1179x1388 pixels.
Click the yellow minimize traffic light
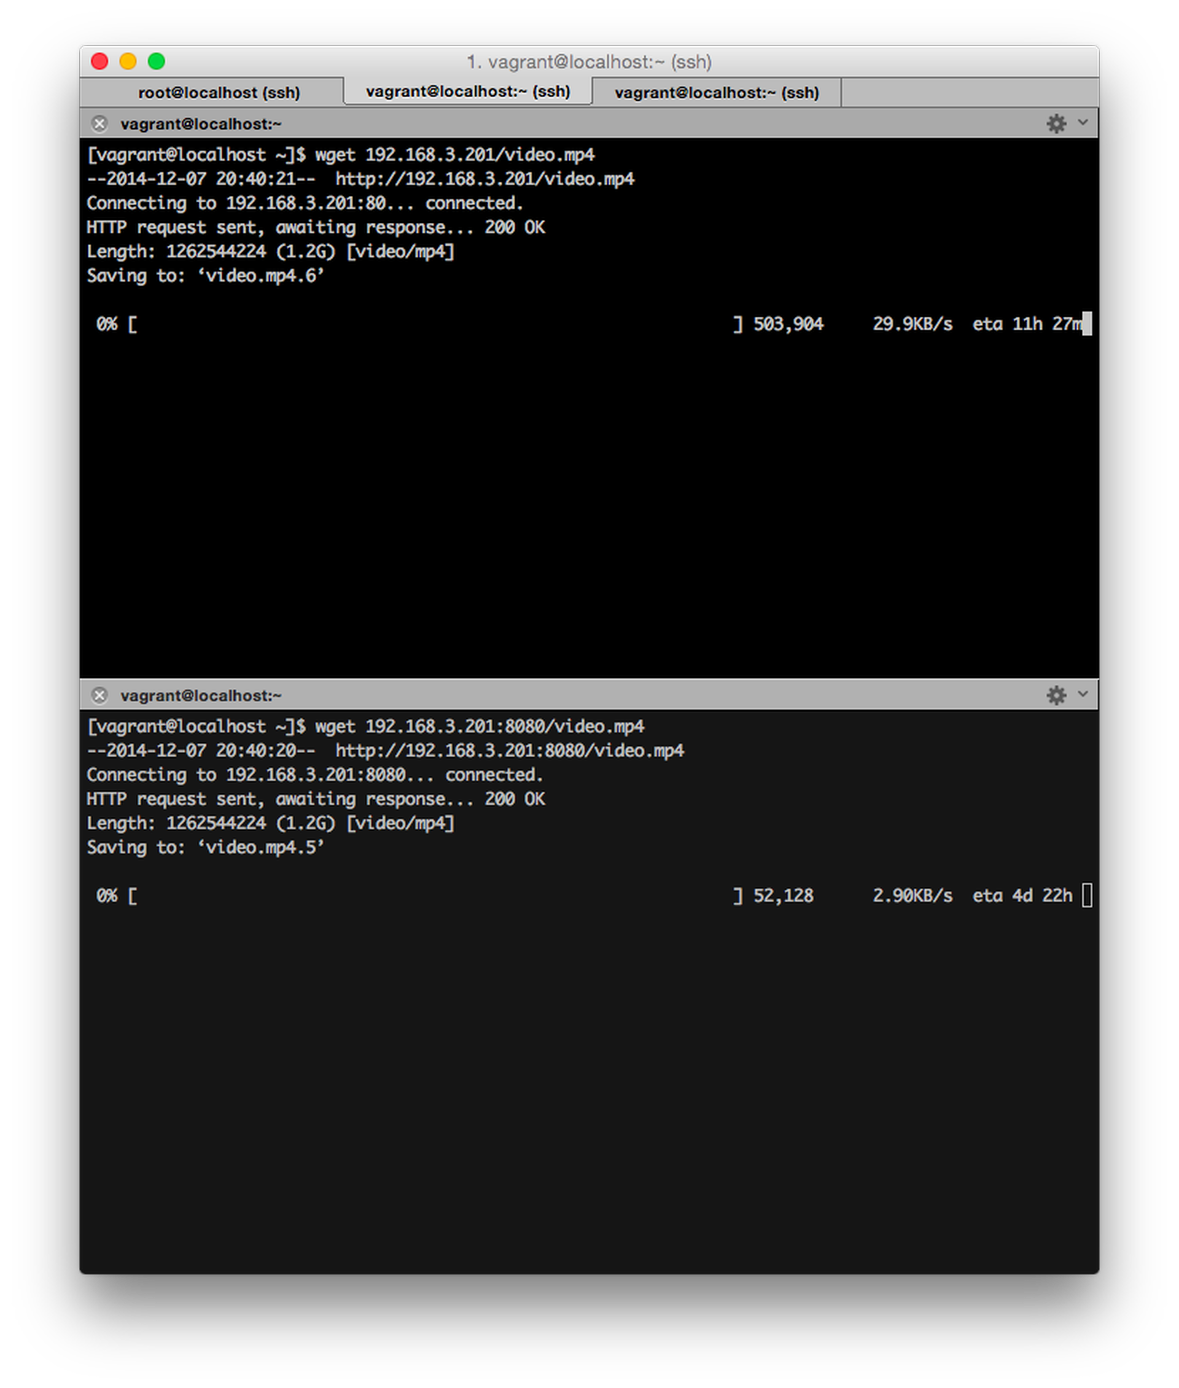coord(128,61)
